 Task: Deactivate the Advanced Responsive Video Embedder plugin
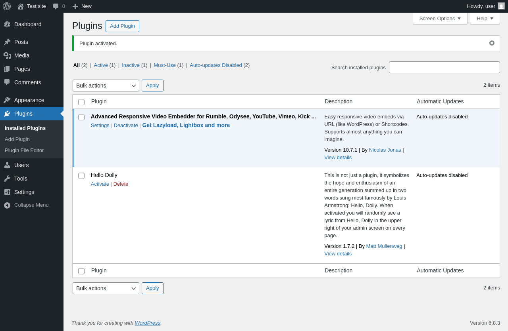point(126,126)
